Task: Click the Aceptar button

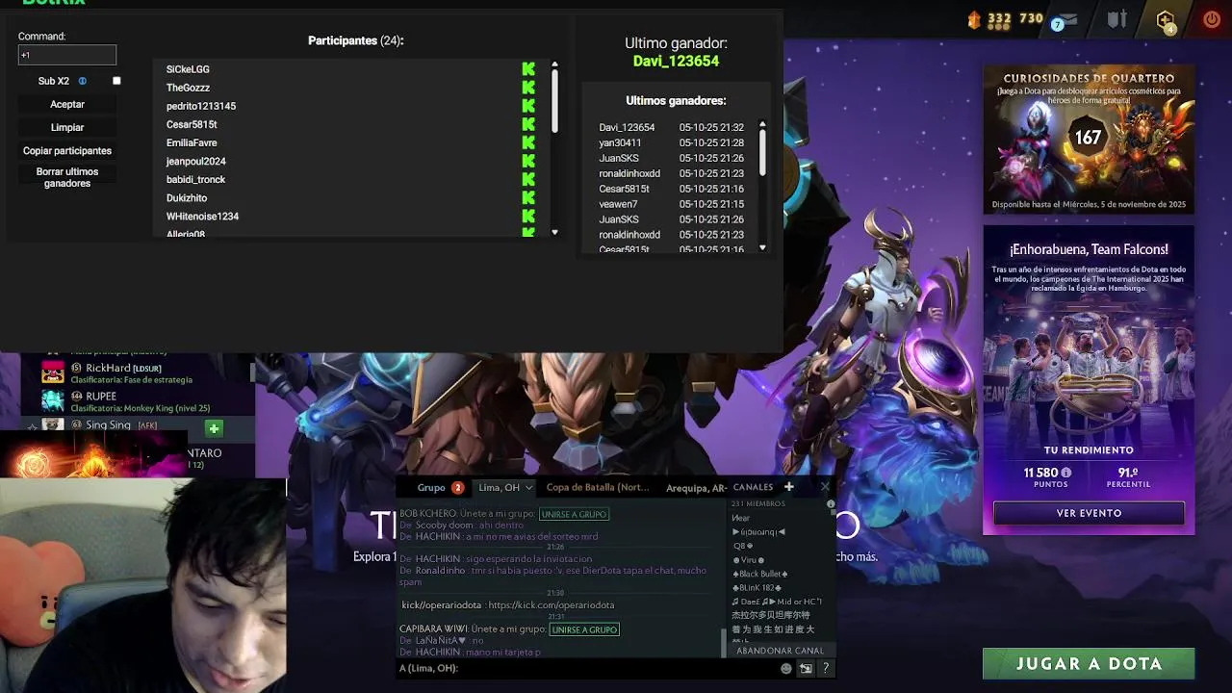Action: (x=67, y=104)
